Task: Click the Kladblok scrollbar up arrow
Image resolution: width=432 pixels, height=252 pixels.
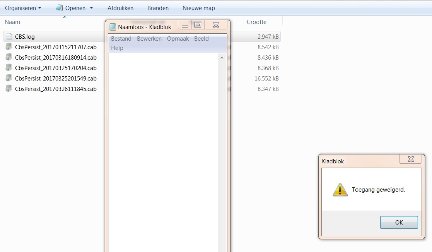Action: pos(222,57)
